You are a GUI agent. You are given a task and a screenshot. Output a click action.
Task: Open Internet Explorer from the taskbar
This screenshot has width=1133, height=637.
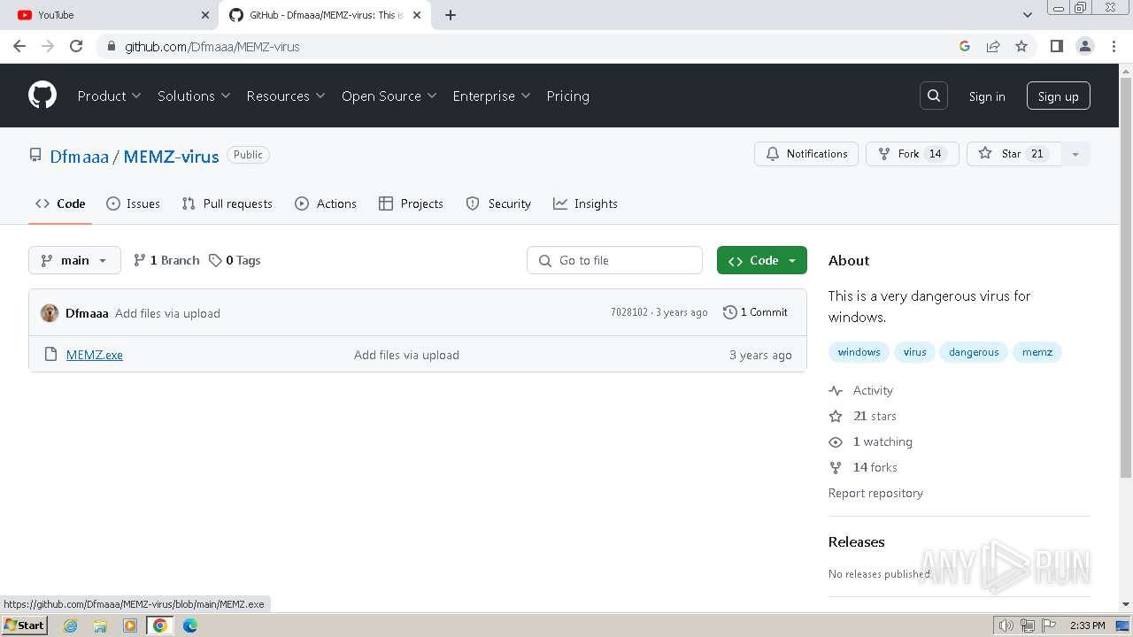(x=71, y=625)
